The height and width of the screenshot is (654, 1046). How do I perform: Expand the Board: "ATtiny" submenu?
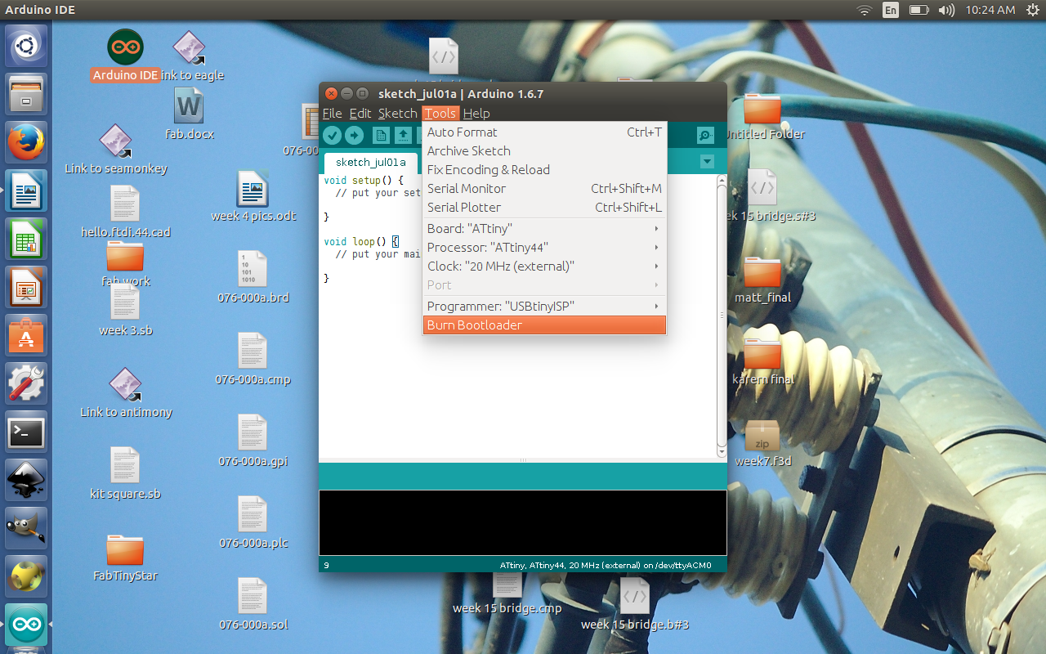point(544,228)
